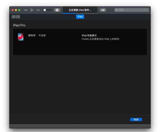Focus the search field in toolbar

pyautogui.click(x=131, y=10)
